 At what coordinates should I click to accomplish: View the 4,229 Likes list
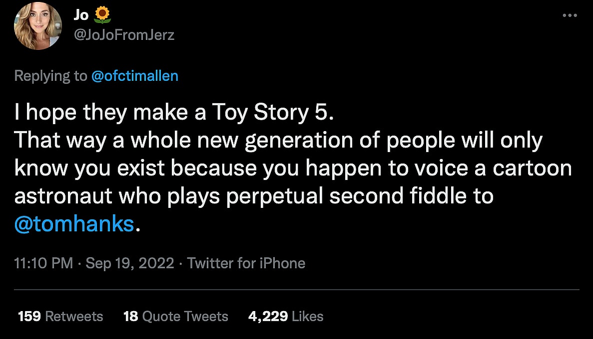pos(286,316)
